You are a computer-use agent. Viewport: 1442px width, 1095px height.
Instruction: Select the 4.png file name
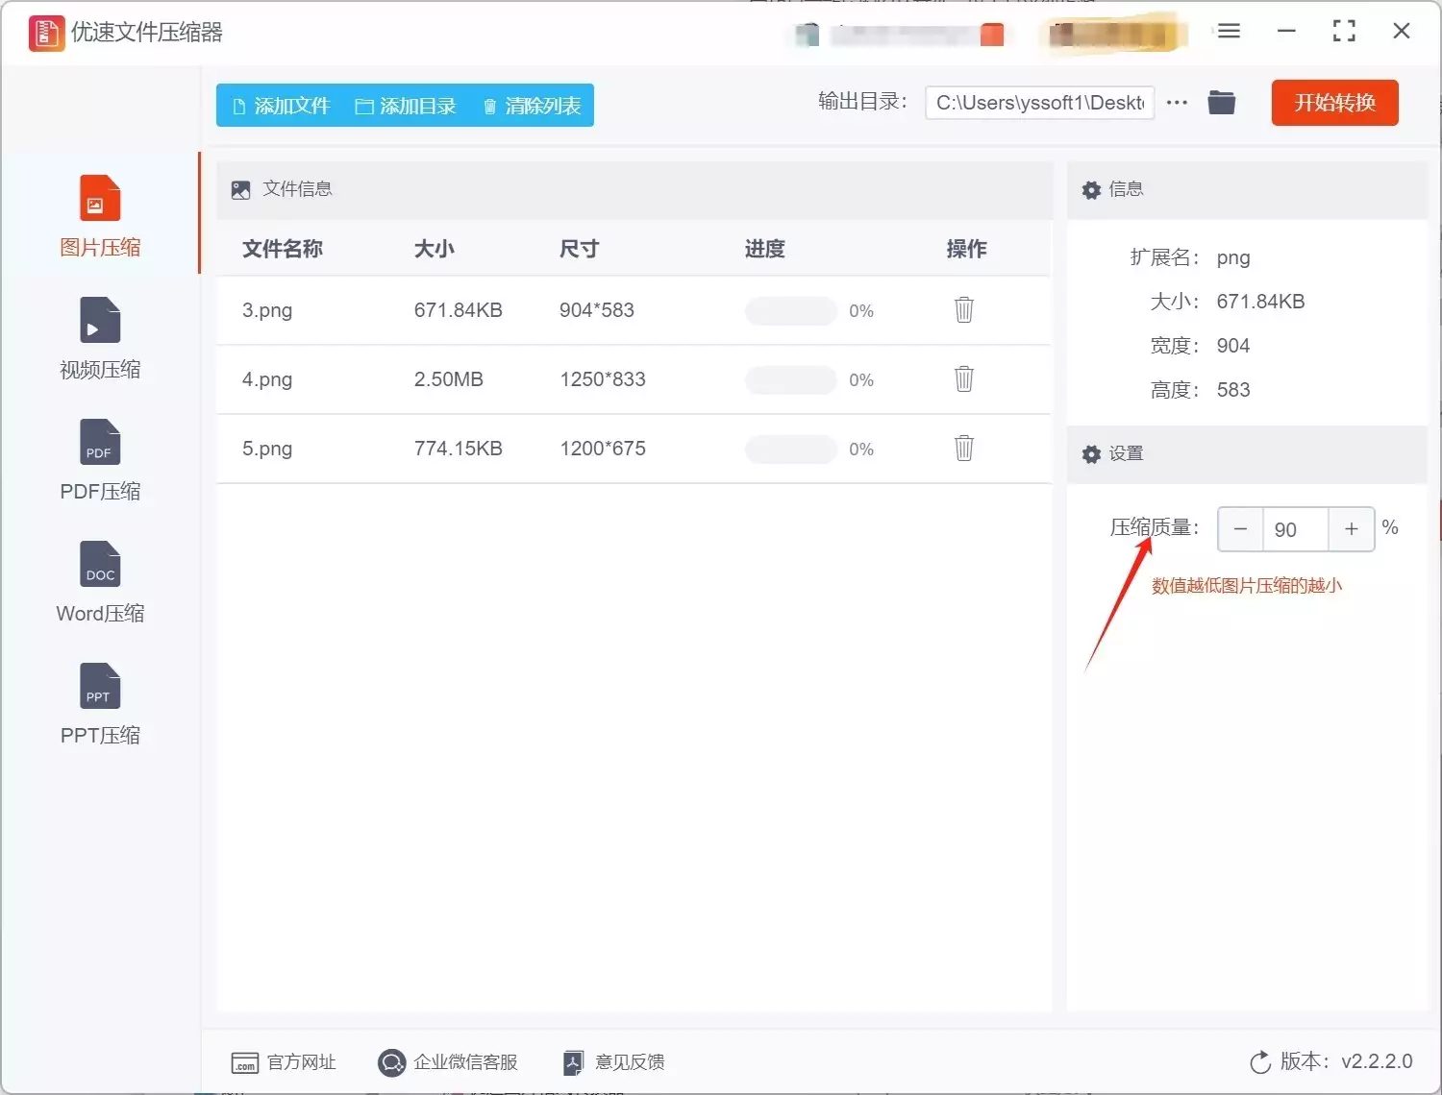click(x=267, y=379)
